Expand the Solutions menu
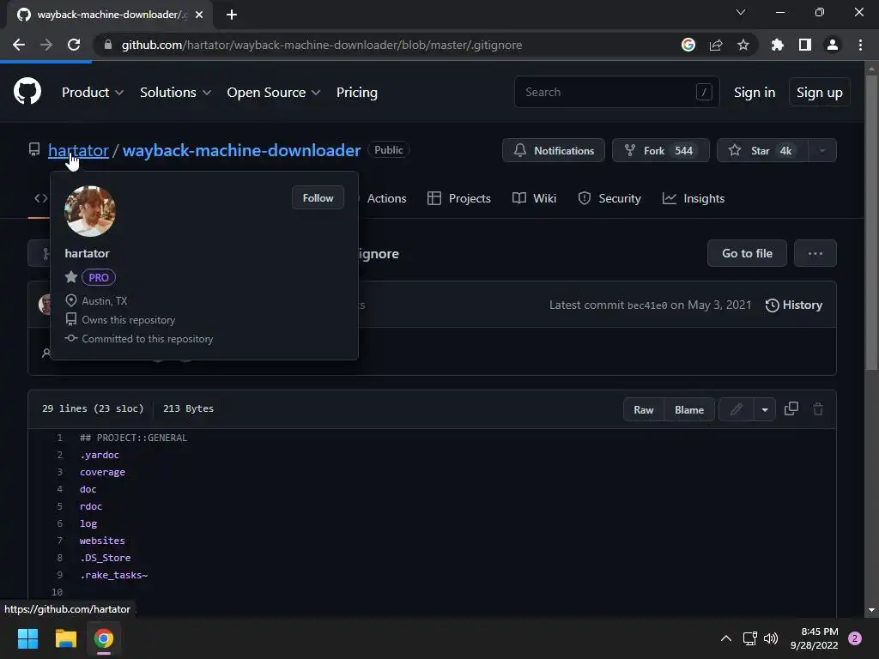 175,92
